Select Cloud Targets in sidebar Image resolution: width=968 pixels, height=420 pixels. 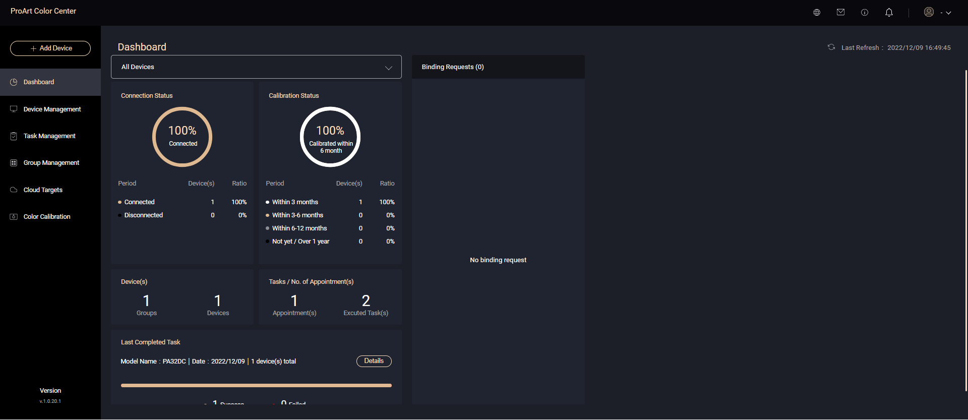coord(50,190)
